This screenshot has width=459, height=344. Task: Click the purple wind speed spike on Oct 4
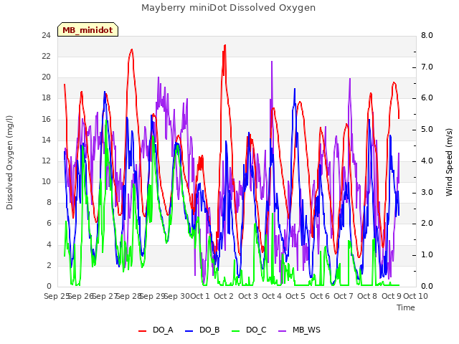272,62
